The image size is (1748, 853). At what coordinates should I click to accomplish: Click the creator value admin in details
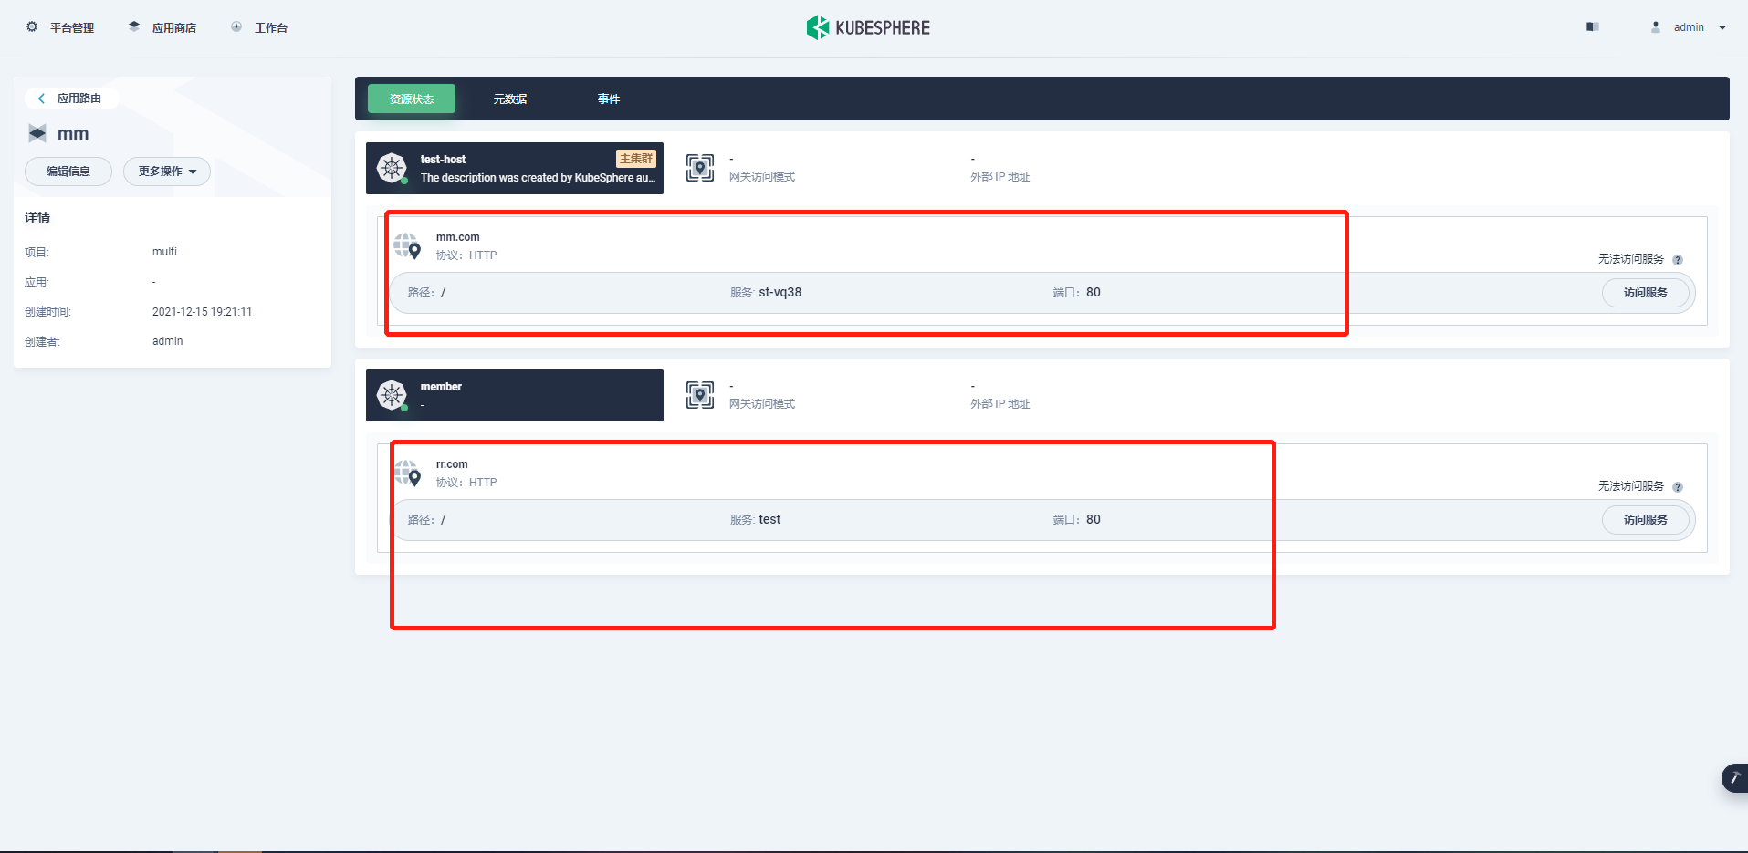pyautogui.click(x=167, y=341)
